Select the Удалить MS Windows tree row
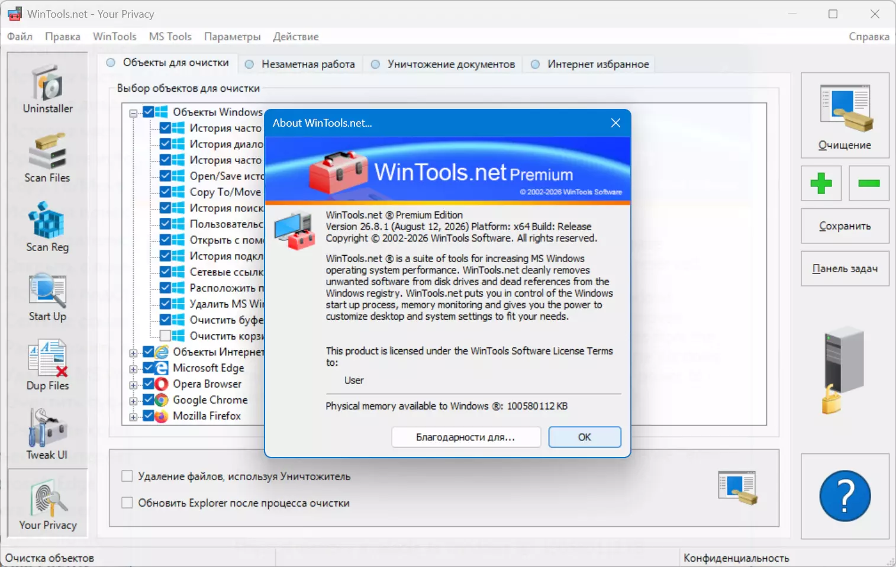 click(x=226, y=304)
